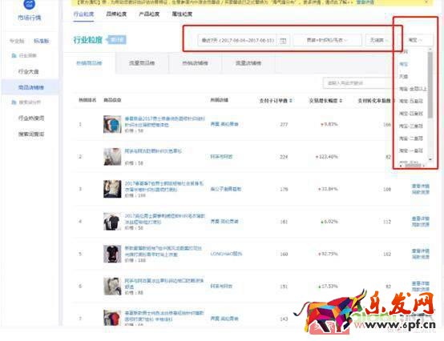
Task: Click the dropdown list scrollbar thumb
Action: pyautogui.click(x=430, y=85)
